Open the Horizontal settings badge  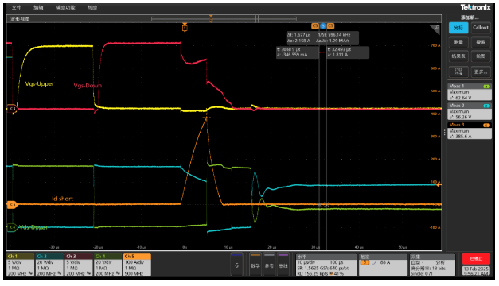[x=326, y=265]
